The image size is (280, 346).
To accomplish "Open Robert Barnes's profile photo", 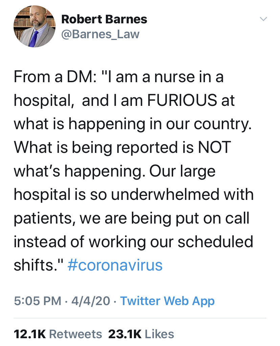I will tap(34, 26).
